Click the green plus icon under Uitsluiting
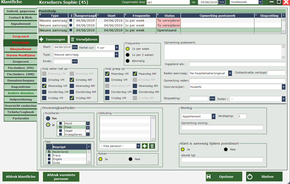The width and height of the screenshot is (290, 184). pos(145,146)
